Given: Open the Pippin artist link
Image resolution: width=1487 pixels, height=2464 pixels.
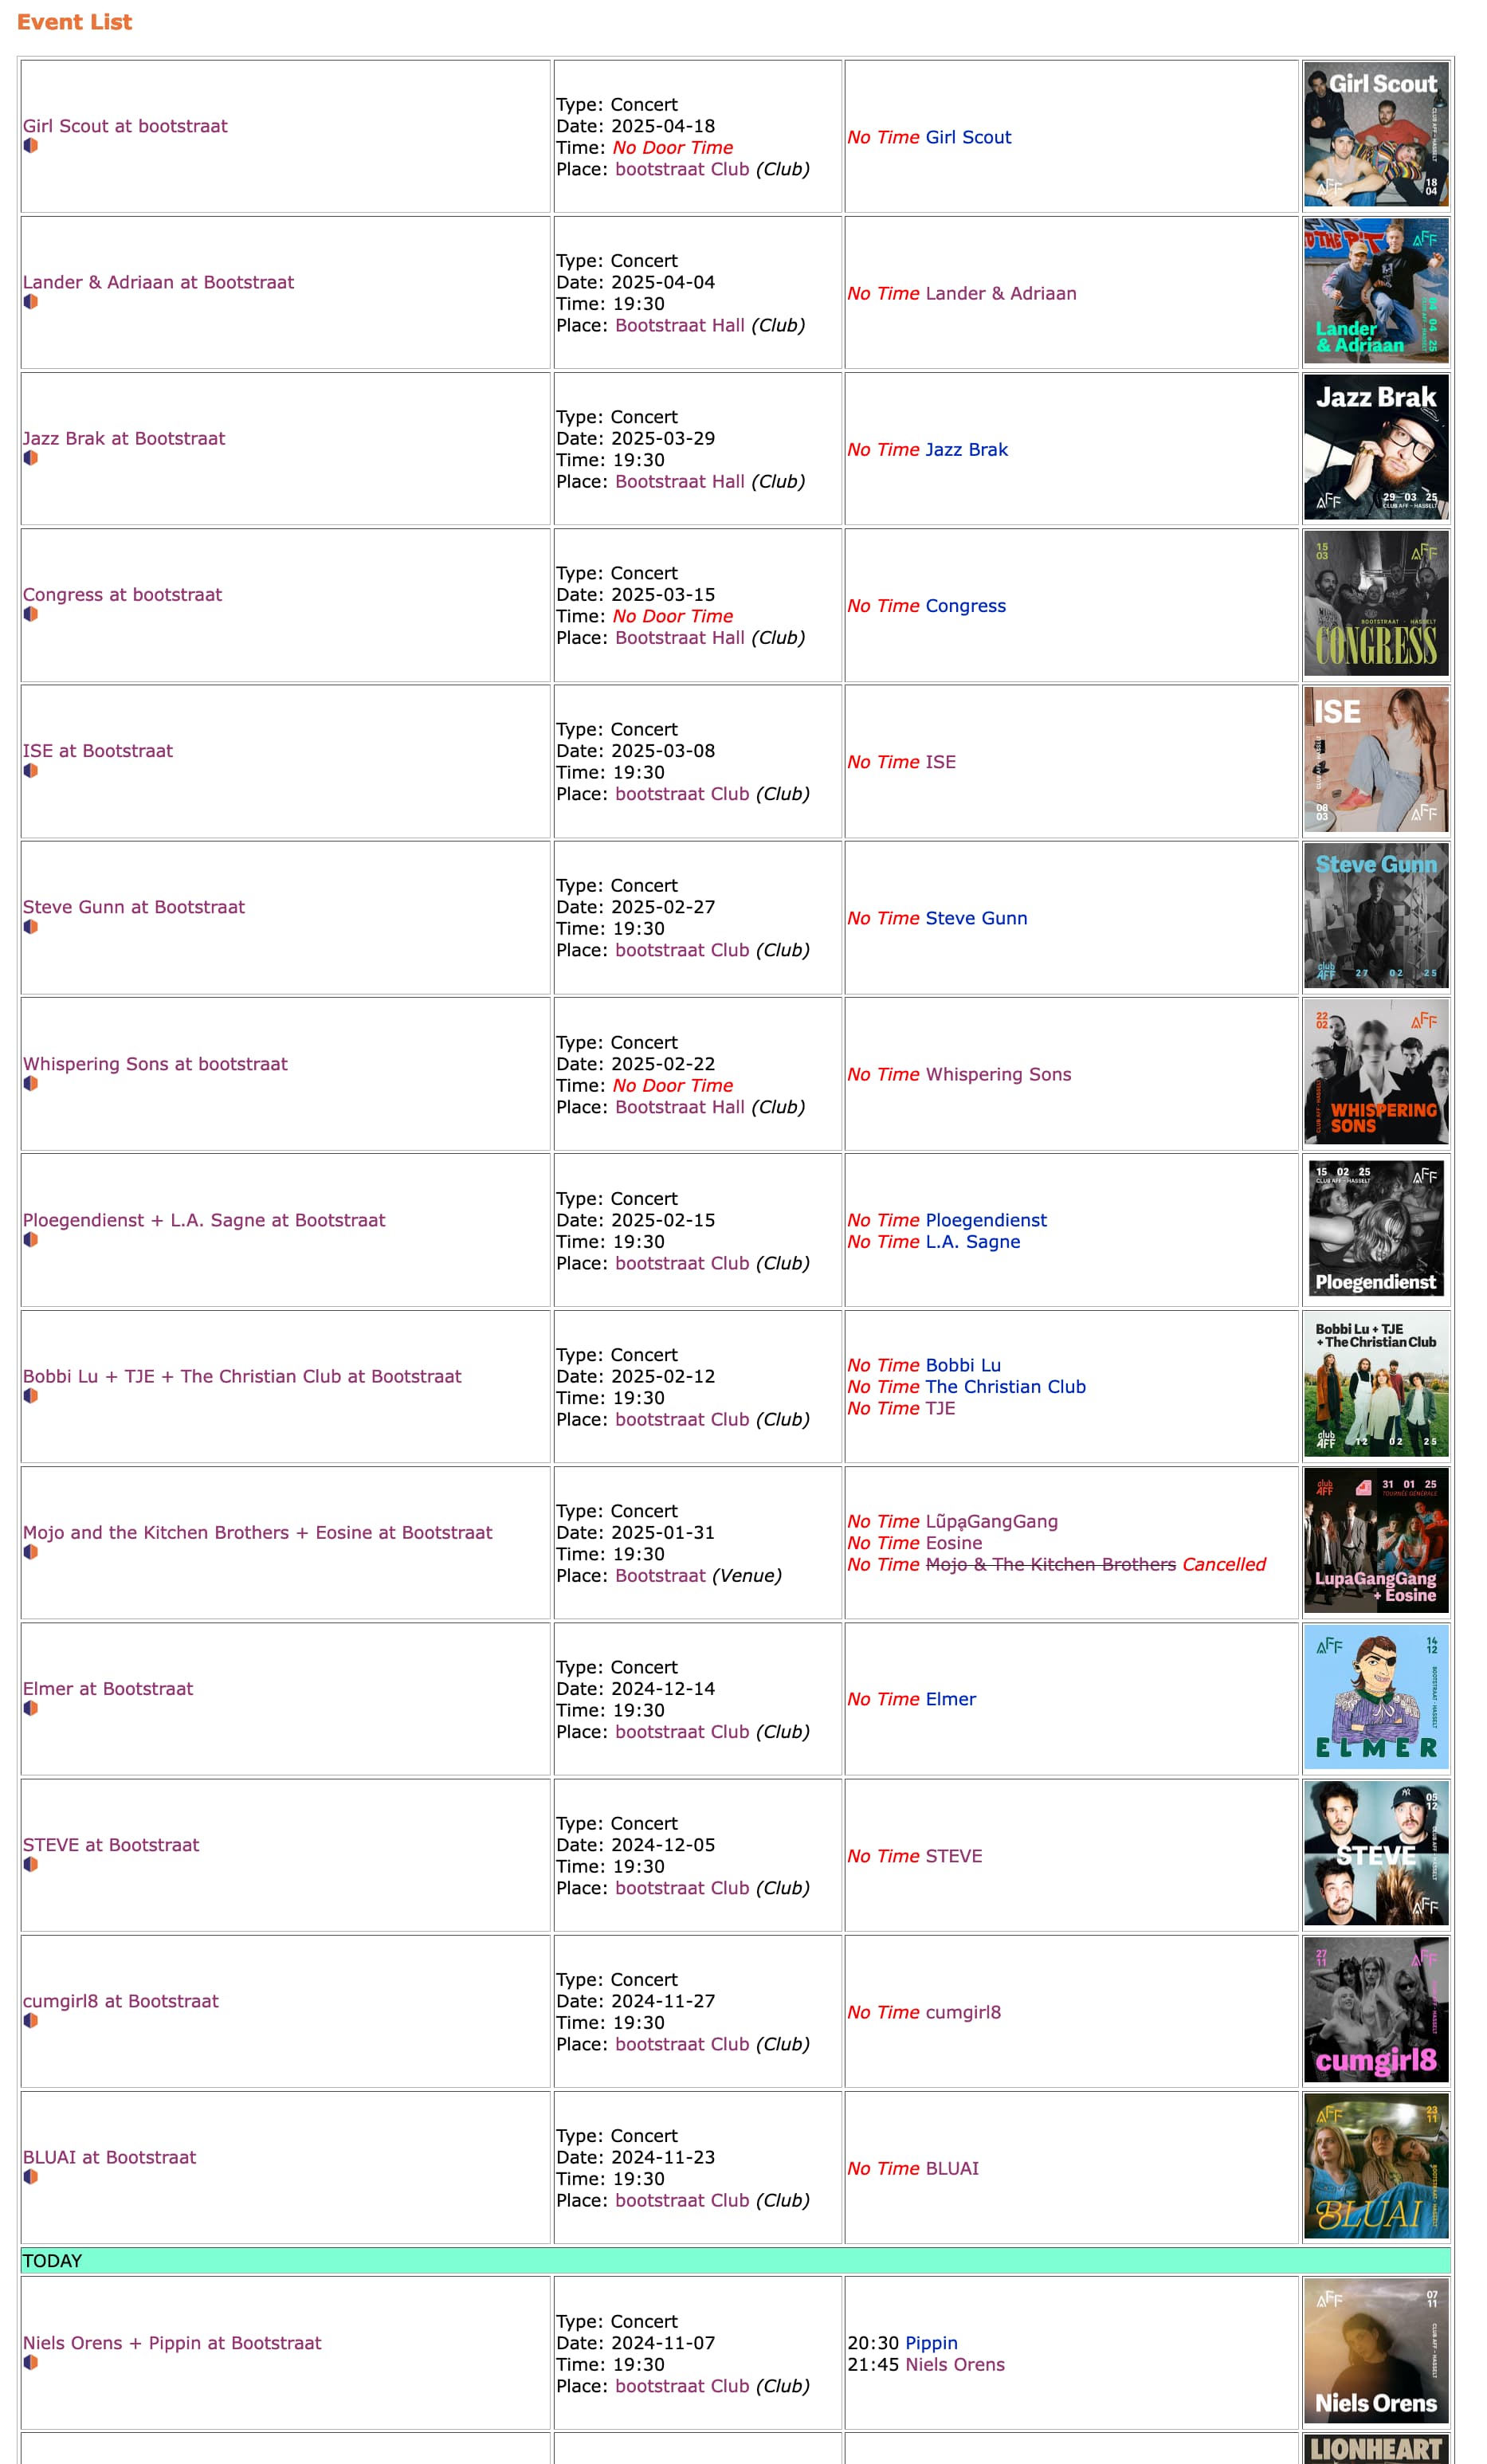Looking at the screenshot, I should tap(931, 2343).
